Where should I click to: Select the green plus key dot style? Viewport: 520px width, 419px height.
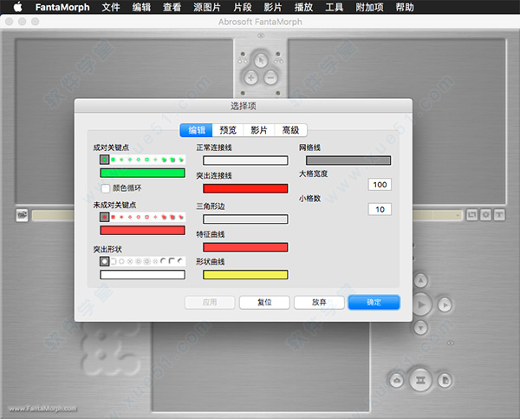tap(155, 160)
